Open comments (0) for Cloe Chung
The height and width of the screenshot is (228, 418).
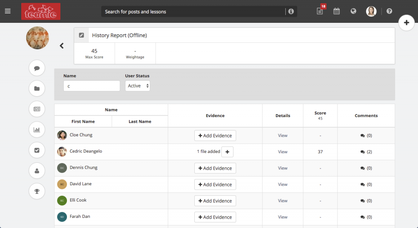[x=366, y=135]
